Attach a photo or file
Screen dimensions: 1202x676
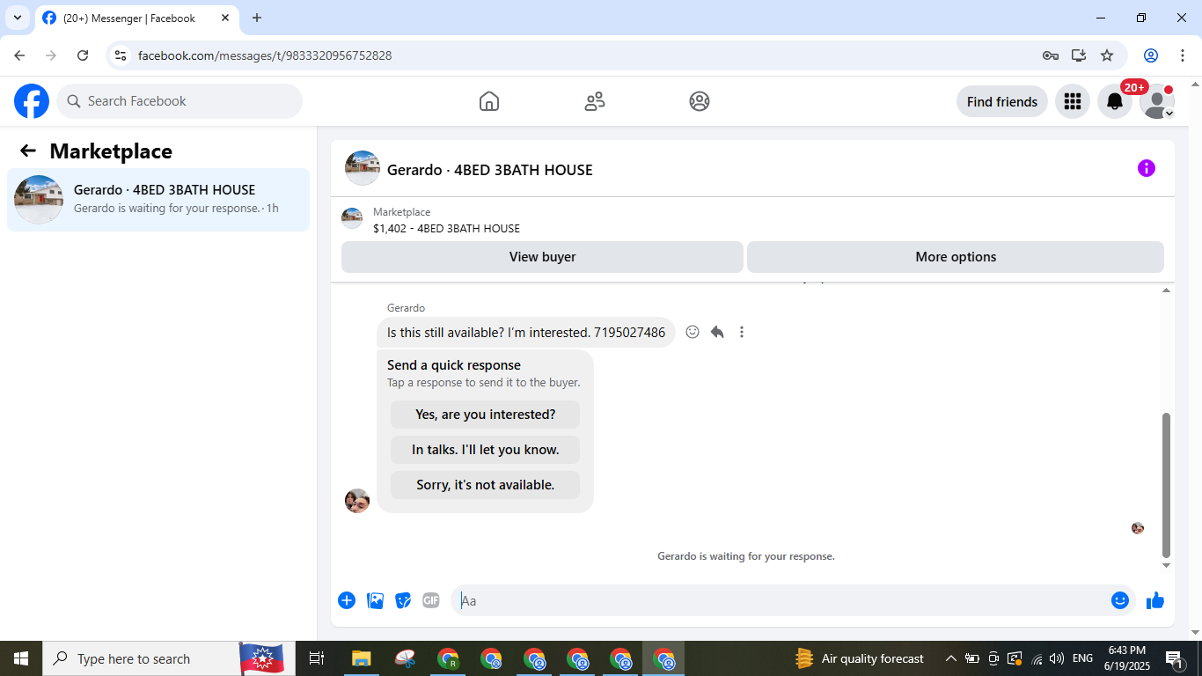click(375, 600)
